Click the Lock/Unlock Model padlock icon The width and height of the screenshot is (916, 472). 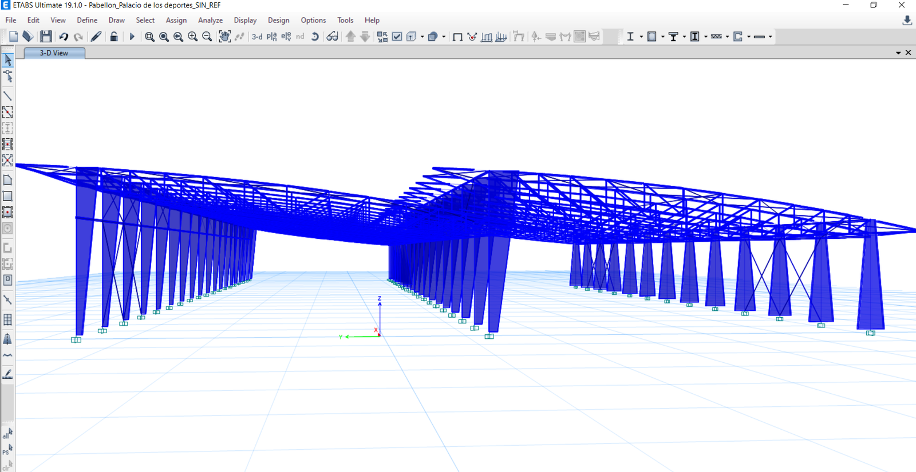coord(114,37)
